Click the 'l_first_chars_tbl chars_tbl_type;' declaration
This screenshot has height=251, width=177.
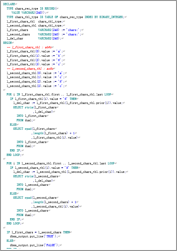[x=35, y=21]
